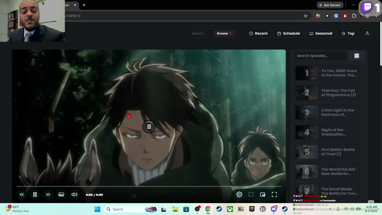Go to the Schedule page
The width and height of the screenshot is (382, 215).
coord(289,33)
